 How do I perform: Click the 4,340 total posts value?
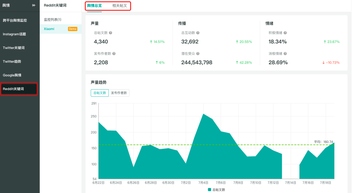coord(101,41)
